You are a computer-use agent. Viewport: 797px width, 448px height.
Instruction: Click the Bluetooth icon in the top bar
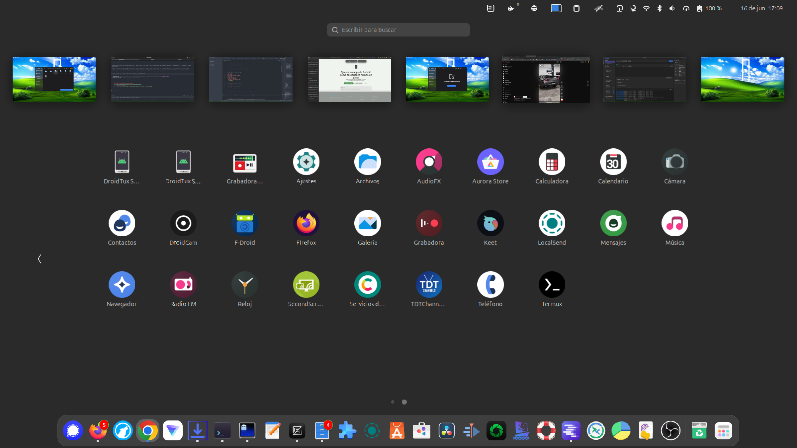660,8
